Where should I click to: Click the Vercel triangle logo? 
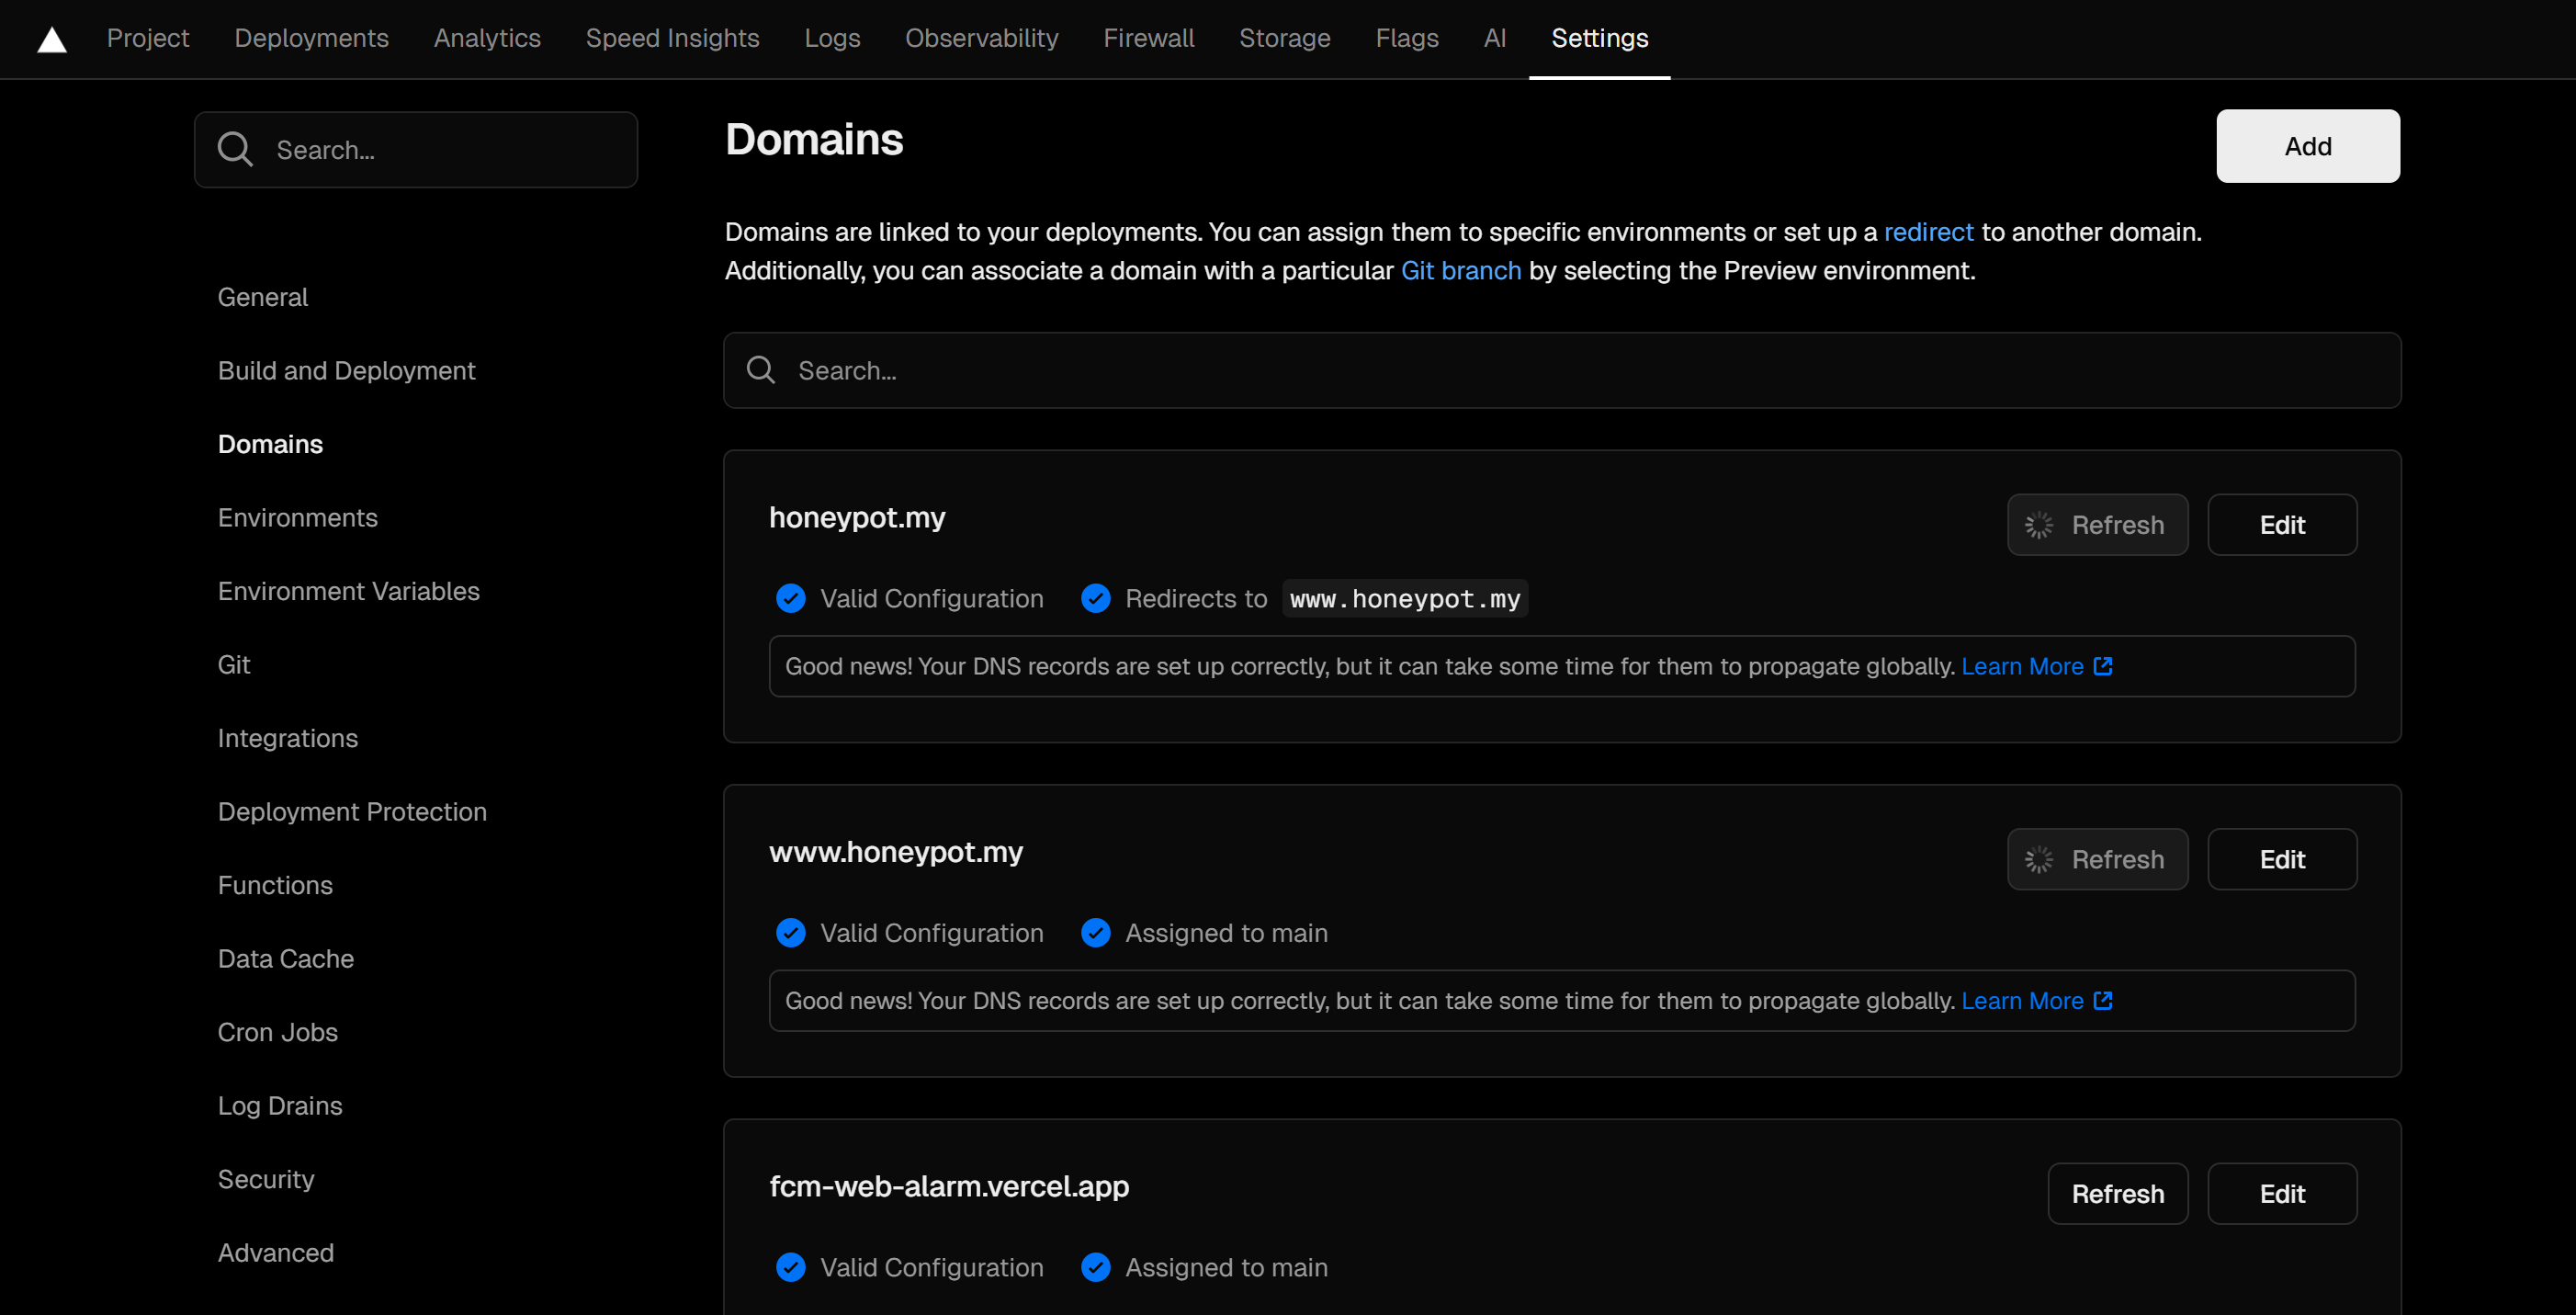tap(52, 40)
